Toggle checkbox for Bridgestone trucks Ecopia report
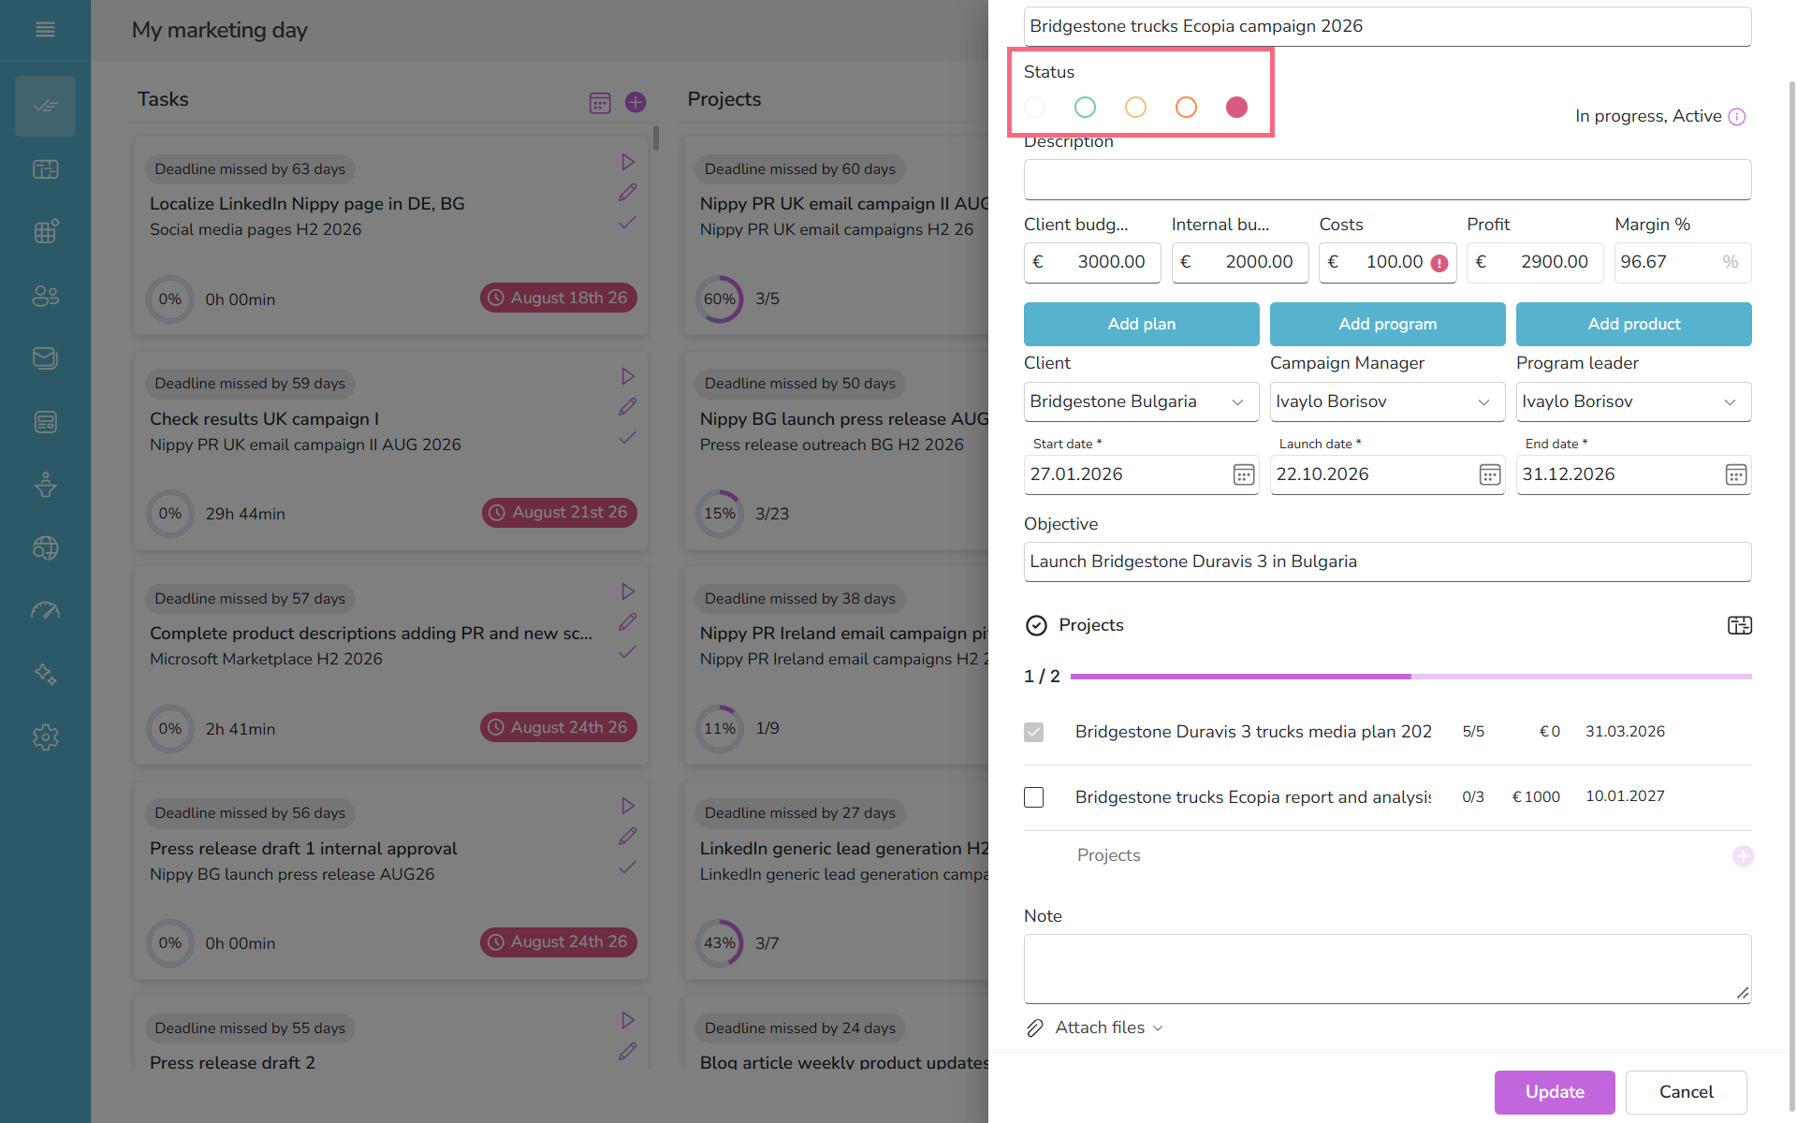The width and height of the screenshot is (1797, 1123). (1033, 797)
